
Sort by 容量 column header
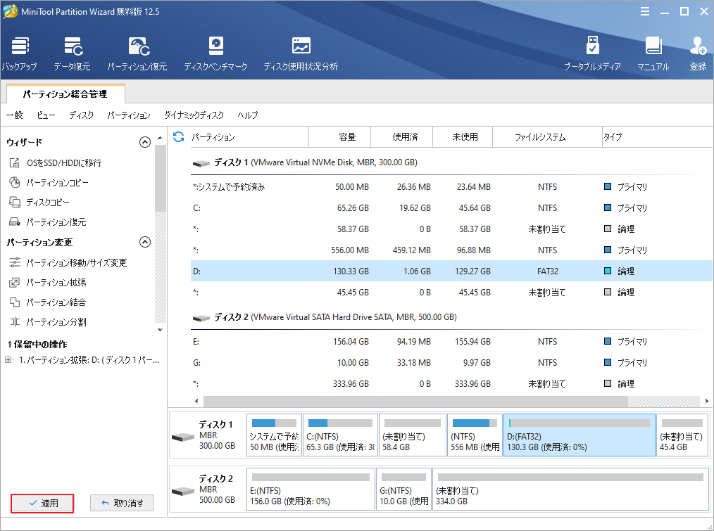(339, 137)
